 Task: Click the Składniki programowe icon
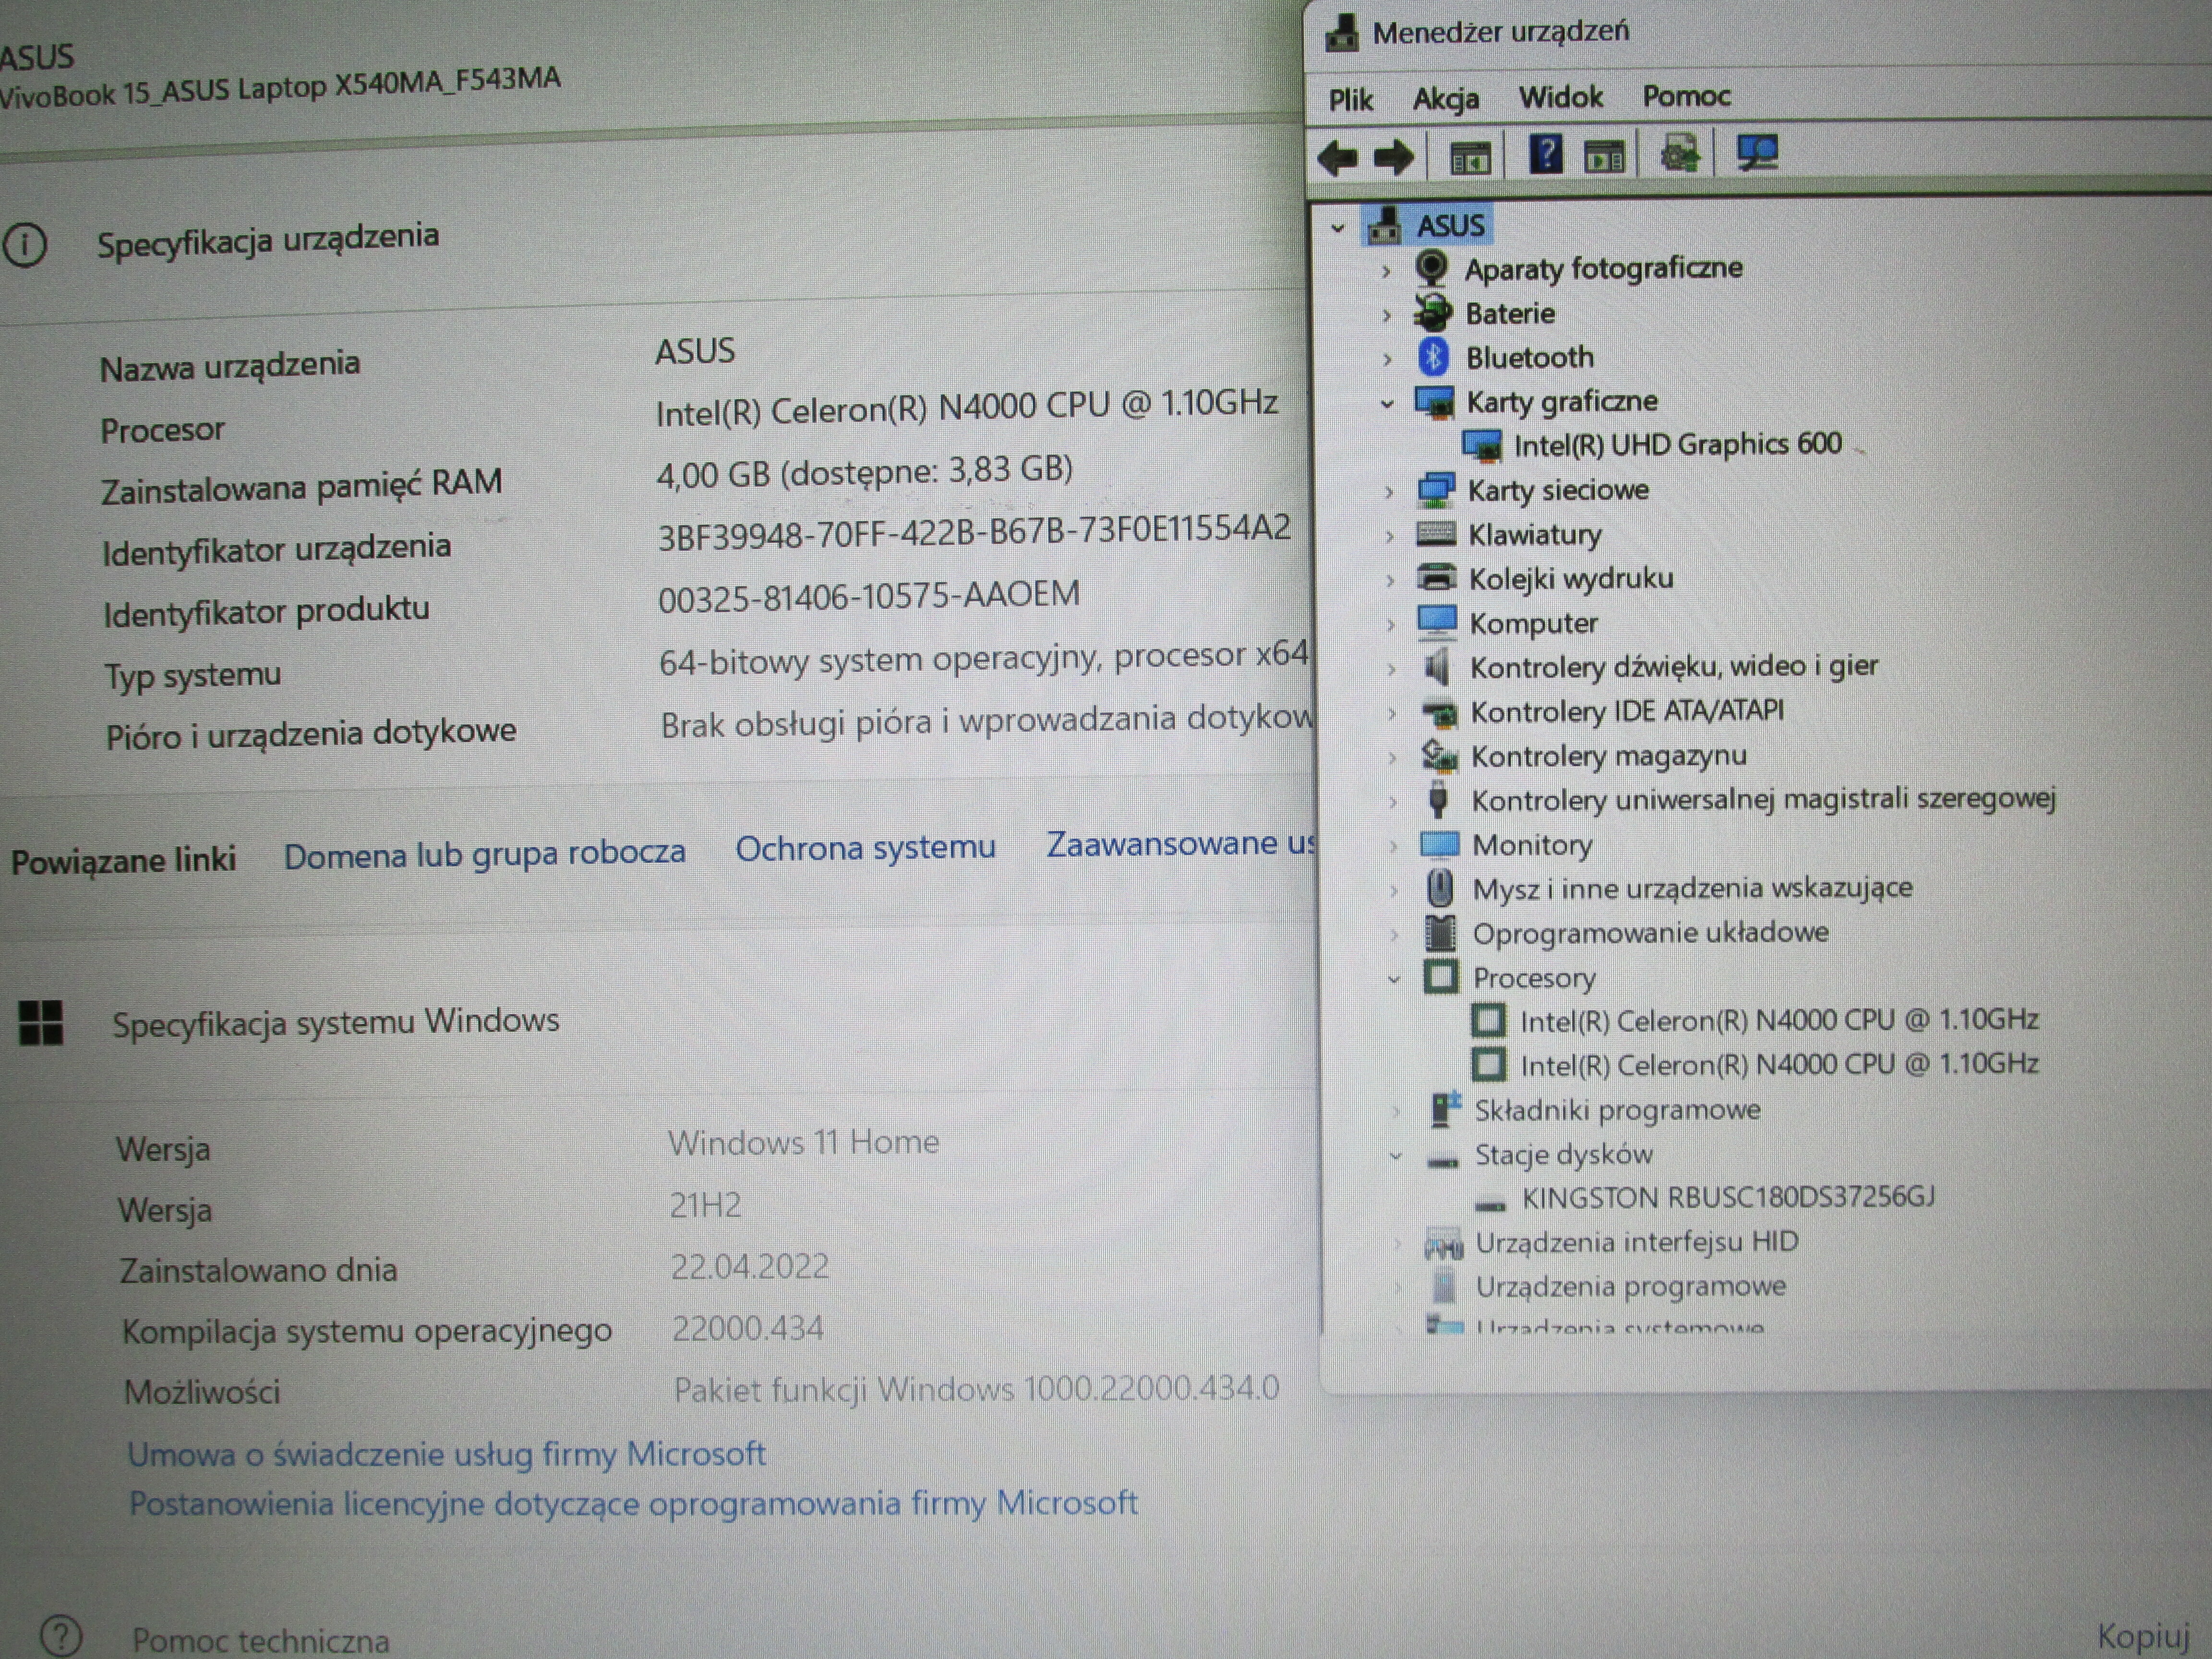coord(1444,1110)
